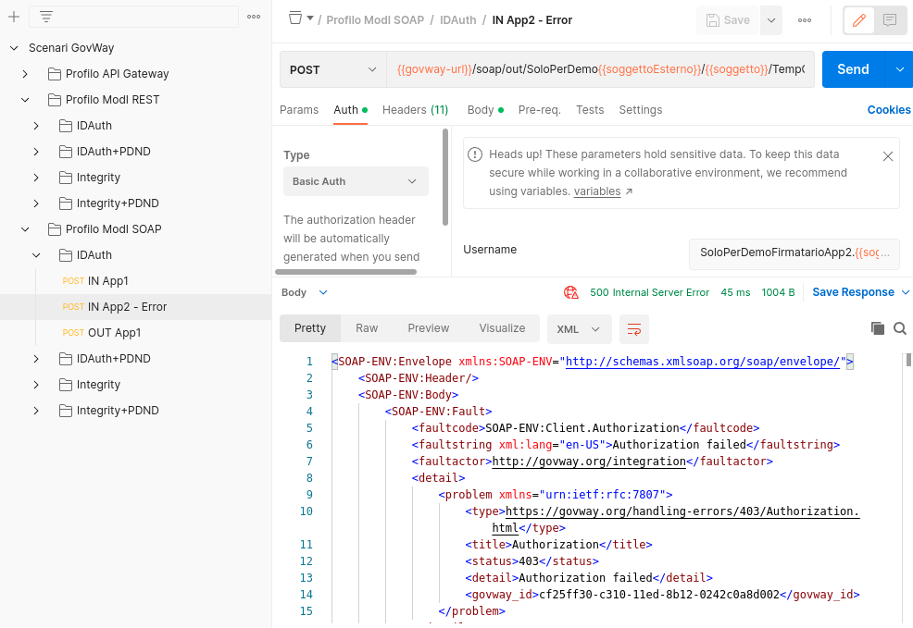Image resolution: width=913 pixels, height=628 pixels.
Task: Open IDAuth breadcrumb link
Action: [x=457, y=20]
